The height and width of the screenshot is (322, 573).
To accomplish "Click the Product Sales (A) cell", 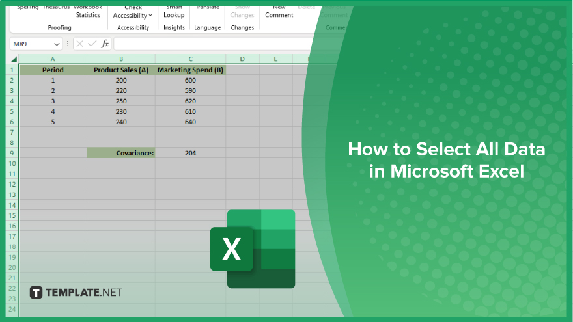I will (121, 70).
